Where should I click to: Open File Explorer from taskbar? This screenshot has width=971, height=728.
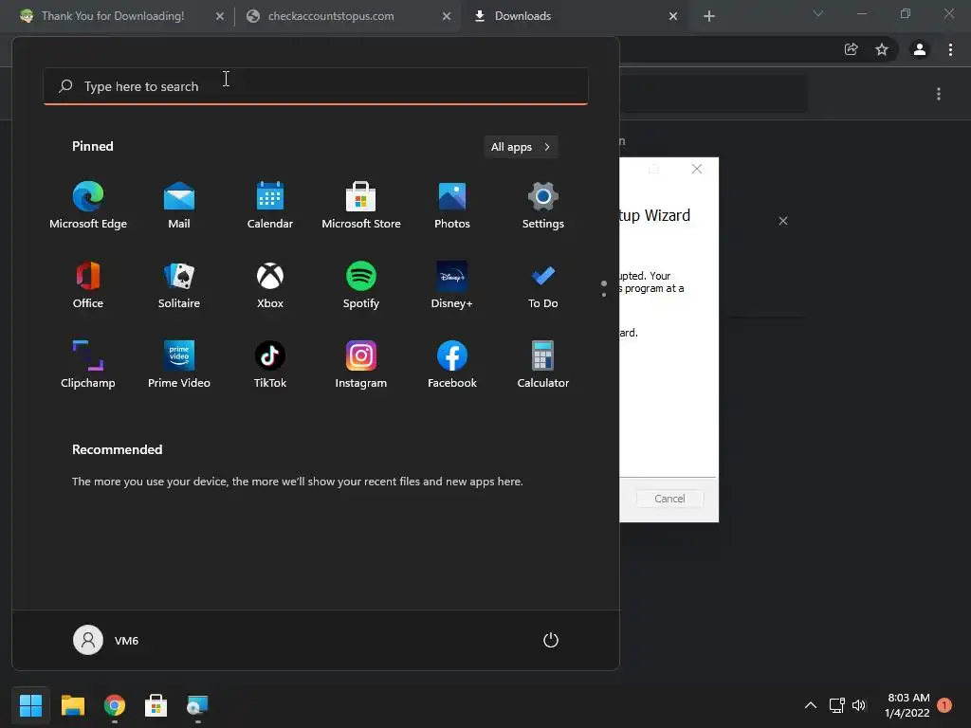[x=72, y=705]
